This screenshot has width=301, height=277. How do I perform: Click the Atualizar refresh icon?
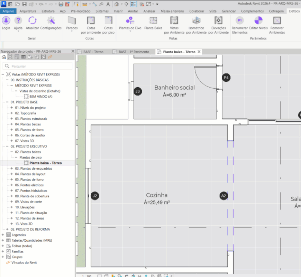32,20
